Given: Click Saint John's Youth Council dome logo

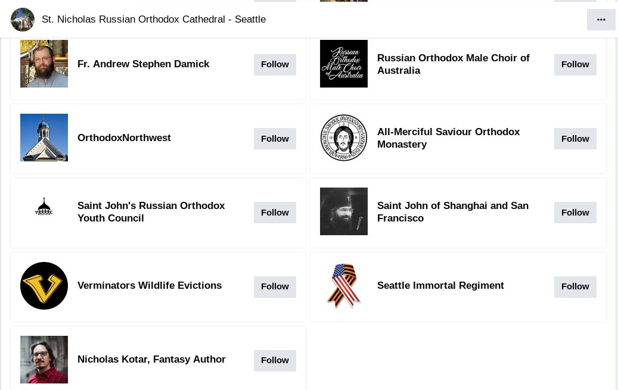Looking at the screenshot, I should 44,207.
